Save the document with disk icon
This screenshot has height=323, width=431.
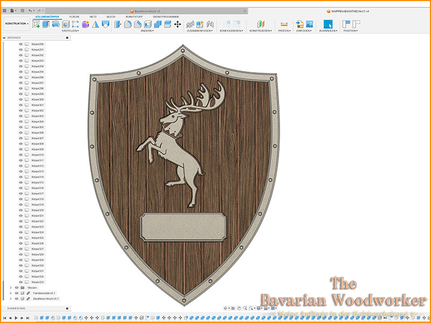[22, 11]
